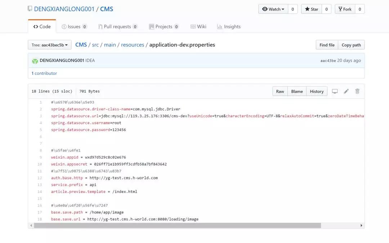Click the trash delete file icon
Viewport: 389px width, 243px height.
click(x=357, y=91)
